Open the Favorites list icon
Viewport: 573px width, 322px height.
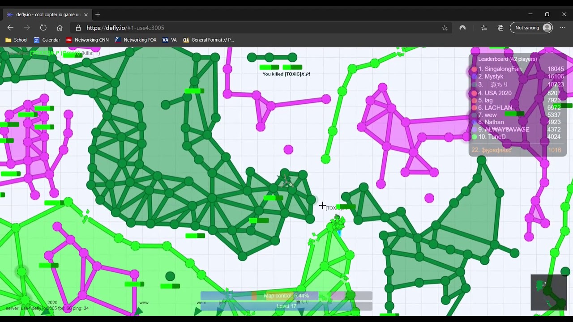pos(484,28)
